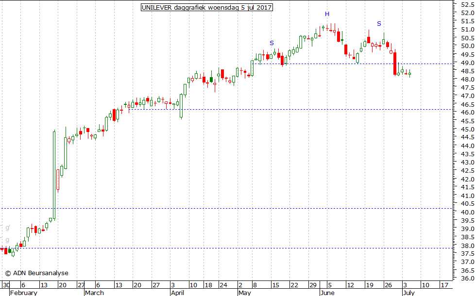
Task: Click the ADN Beursanalyse copyright text
Action: coord(37,273)
